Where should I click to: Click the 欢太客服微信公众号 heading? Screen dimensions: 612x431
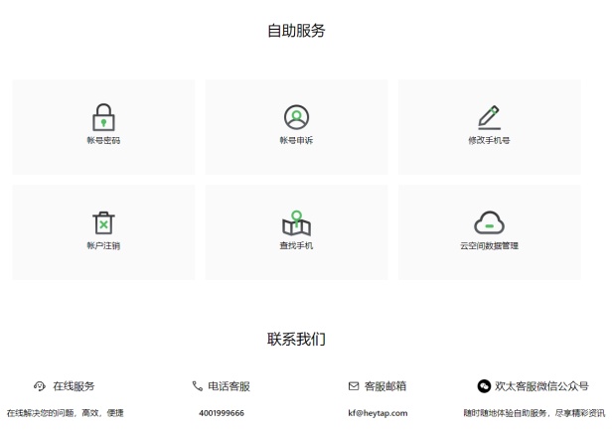[541, 386]
